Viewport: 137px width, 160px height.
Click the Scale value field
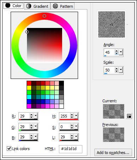(x=109, y=70)
